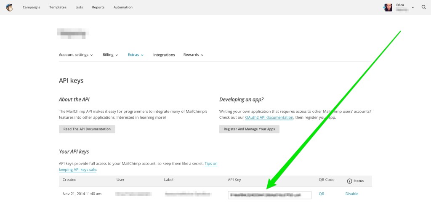The height and width of the screenshot is (202, 431).
Task: Open the QR link for the API key
Action: coord(322,194)
